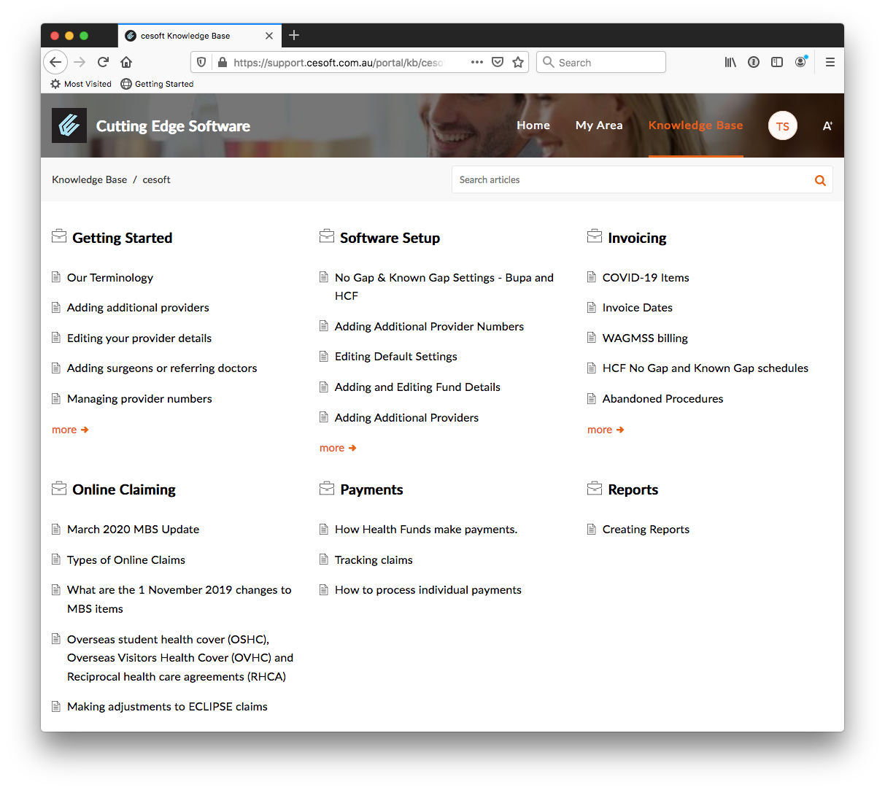Screen dimensions: 885x790
Task: Open the Home navigation item
Action: (x=533, y=125)
